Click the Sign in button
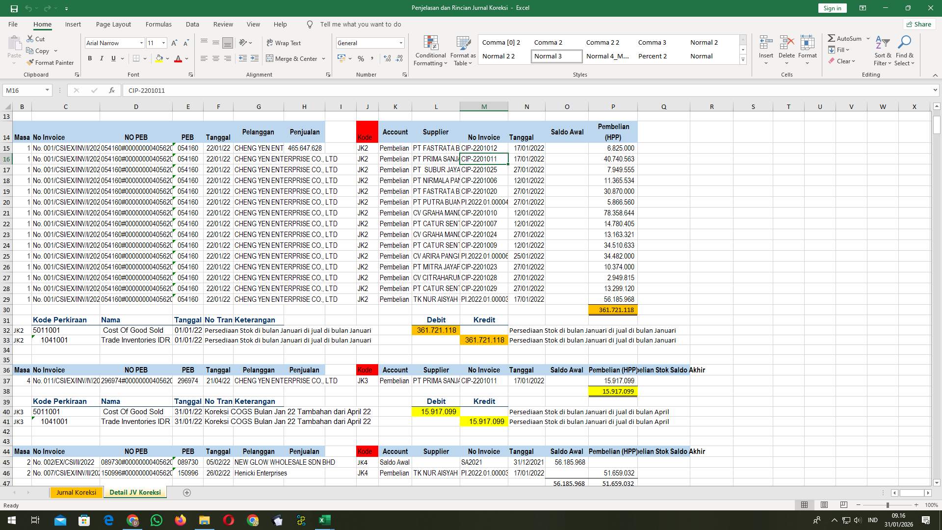 pyautogui.click(x=832, y=8)
